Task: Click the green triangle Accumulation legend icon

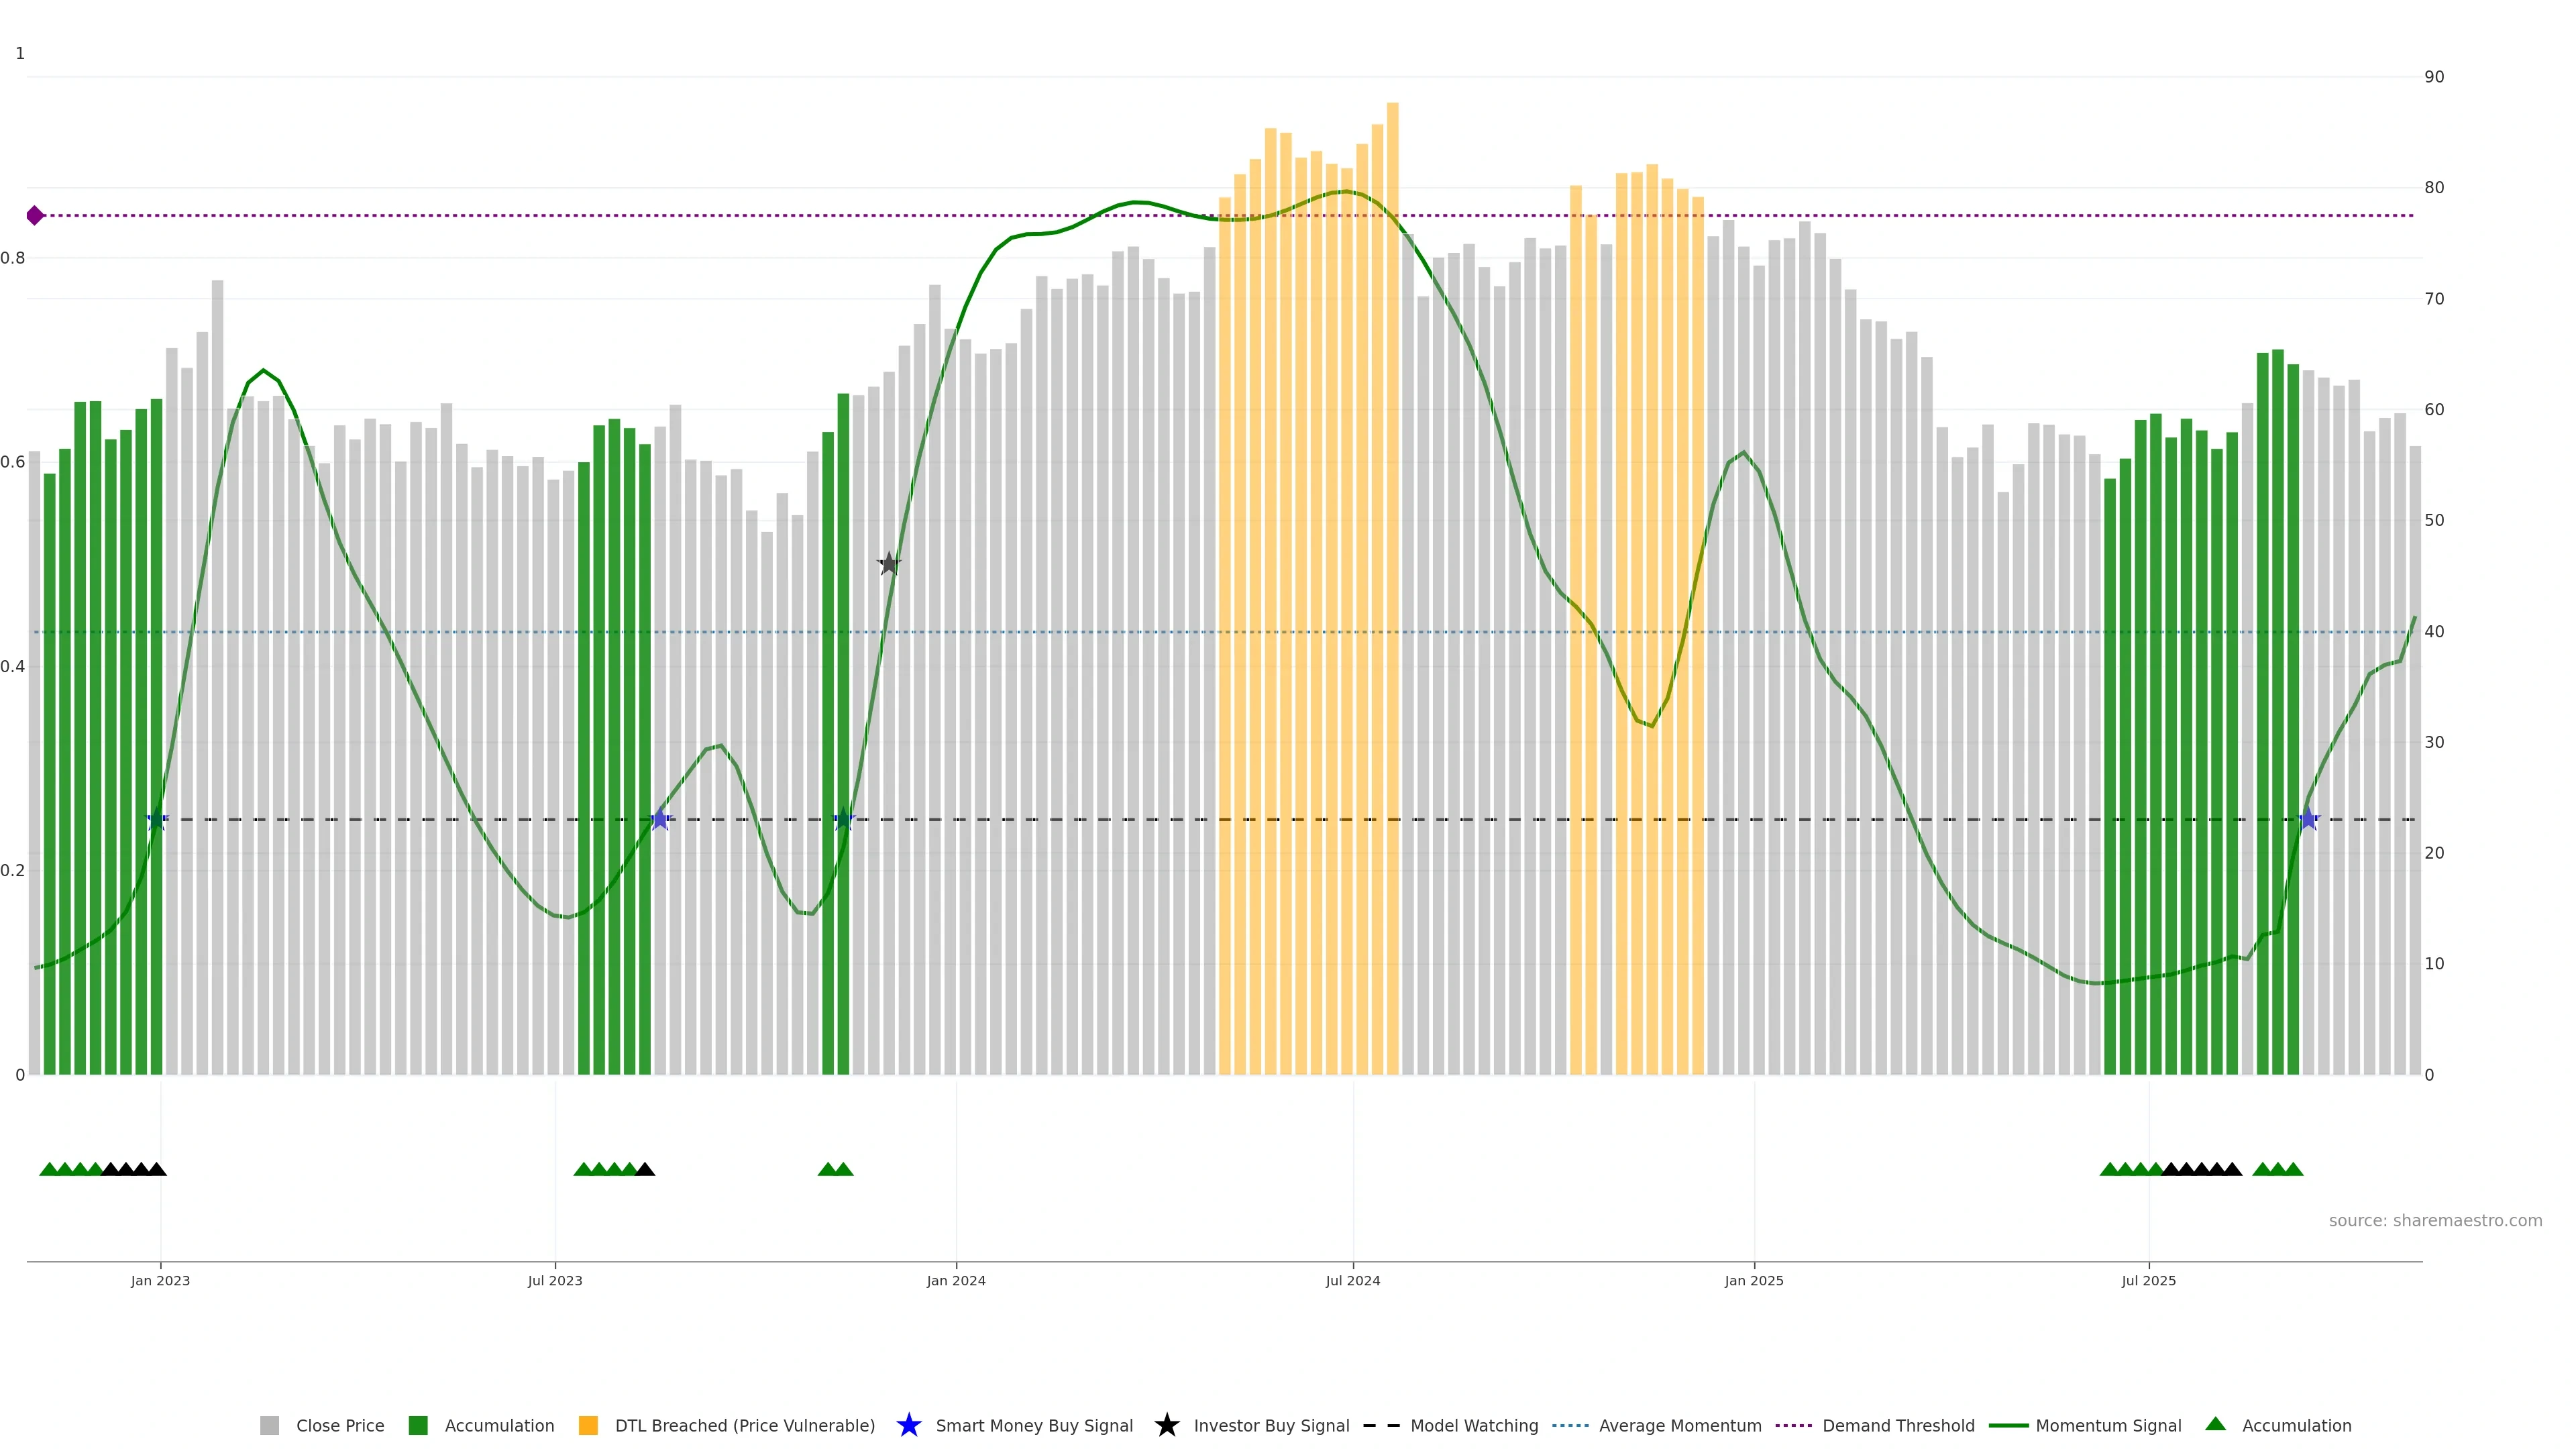Action: pos(2215,1424)
